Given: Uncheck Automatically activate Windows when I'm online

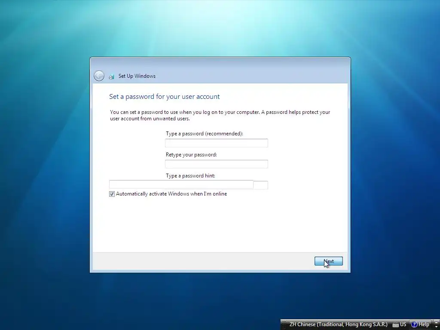Looking at the screenshot, I should tap(112, 194).
